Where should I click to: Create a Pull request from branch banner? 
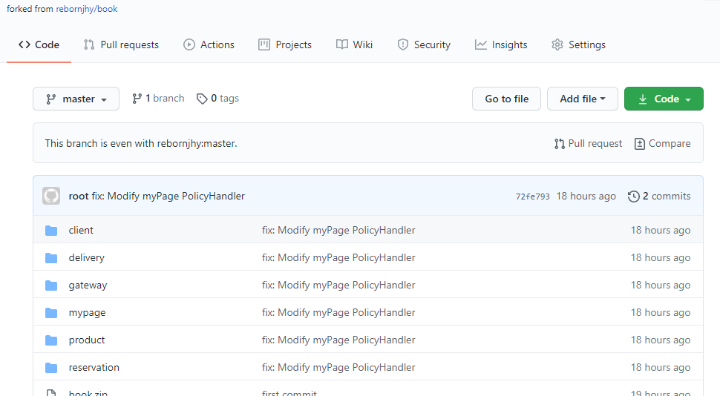point(588,144)
